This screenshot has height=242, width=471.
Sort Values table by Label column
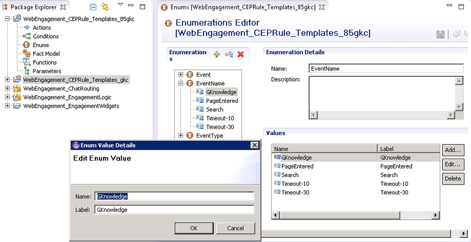[409, 149]
